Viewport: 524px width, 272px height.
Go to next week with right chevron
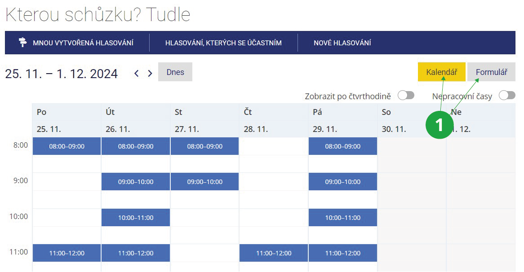click(150, 73)
